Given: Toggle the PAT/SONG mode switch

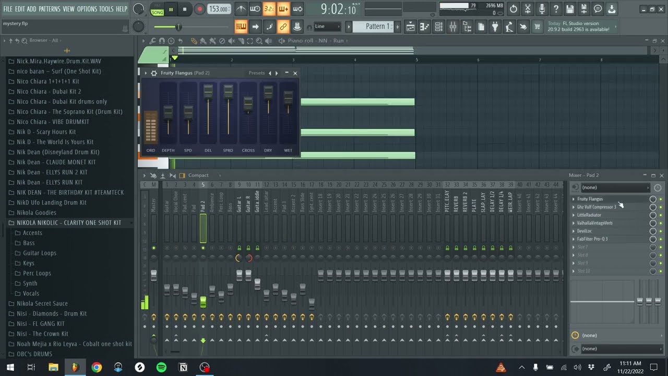Looking at the screenshot, I should point(157,9).
